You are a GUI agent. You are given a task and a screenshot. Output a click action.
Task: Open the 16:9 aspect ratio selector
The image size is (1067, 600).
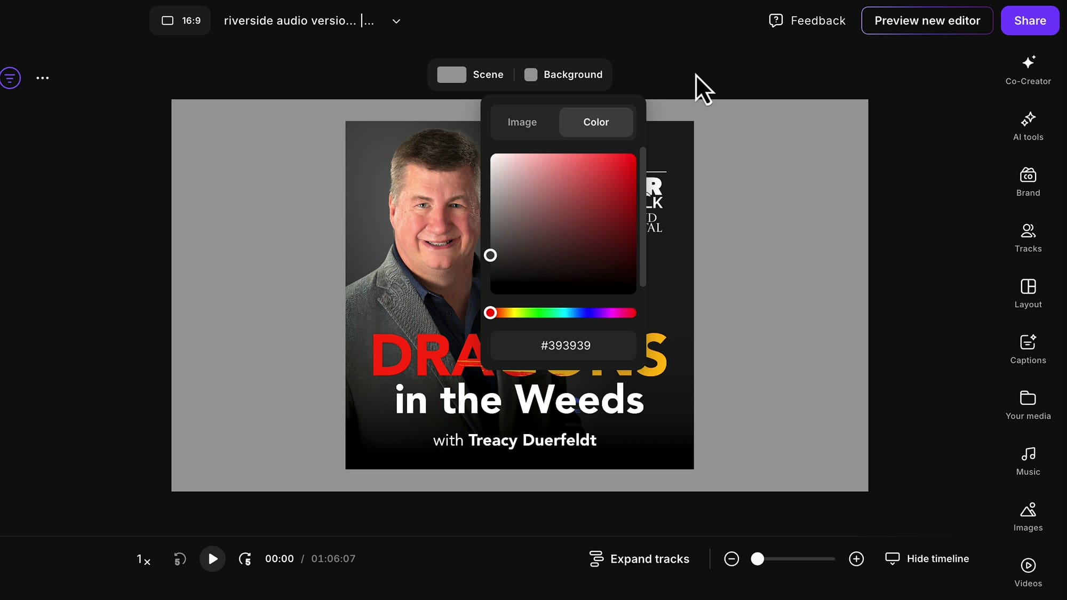(180, 20)
